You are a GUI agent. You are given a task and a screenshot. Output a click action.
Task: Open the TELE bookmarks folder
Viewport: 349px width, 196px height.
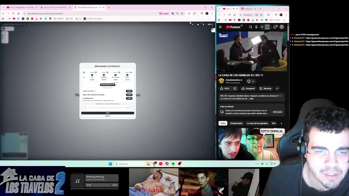(x=70, y=19)
